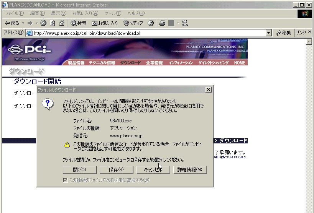The width and height of the screenshot is (314, 213).
Task: Close the file download dialog
Action: (208, 90)
